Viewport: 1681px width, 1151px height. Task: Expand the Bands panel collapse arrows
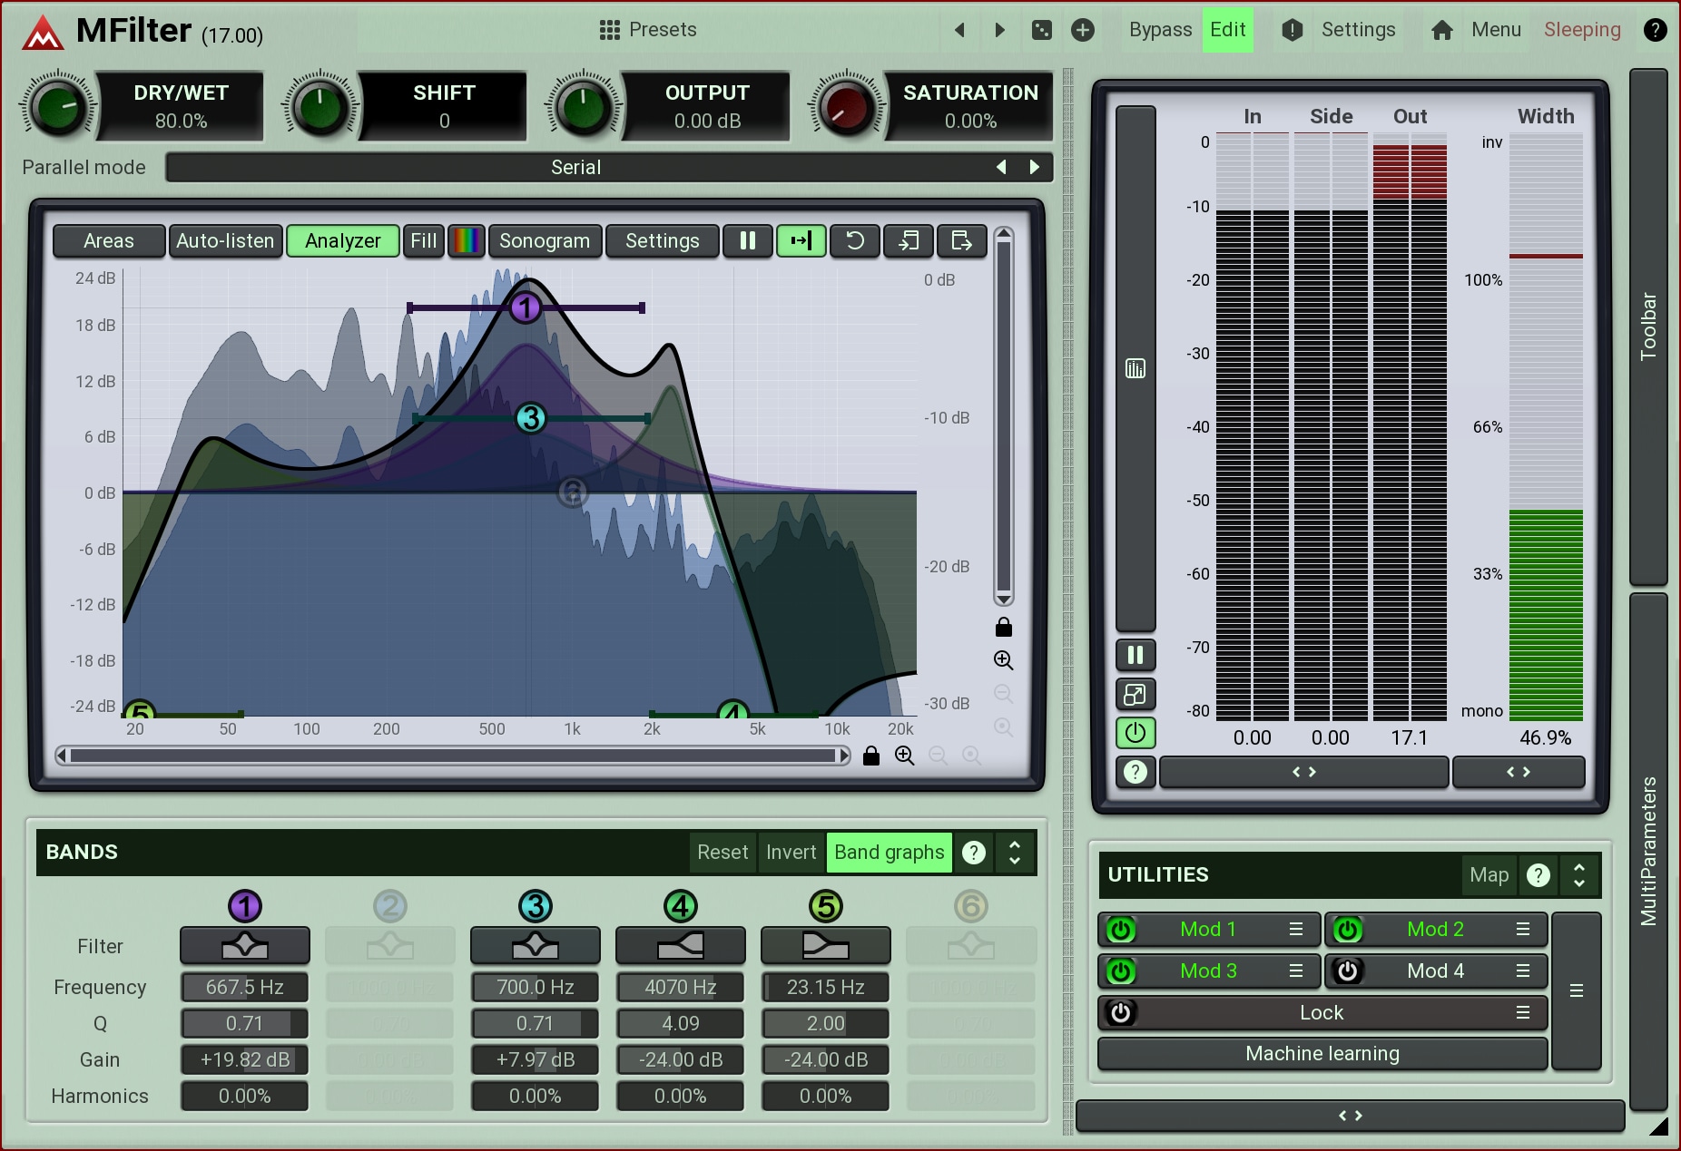(1015, 853)
